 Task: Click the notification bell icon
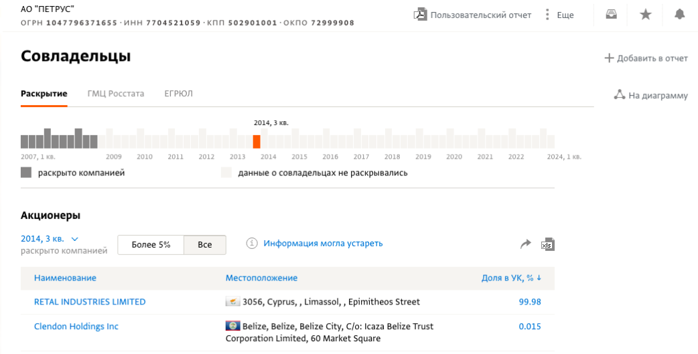click(x=679, y=15)
